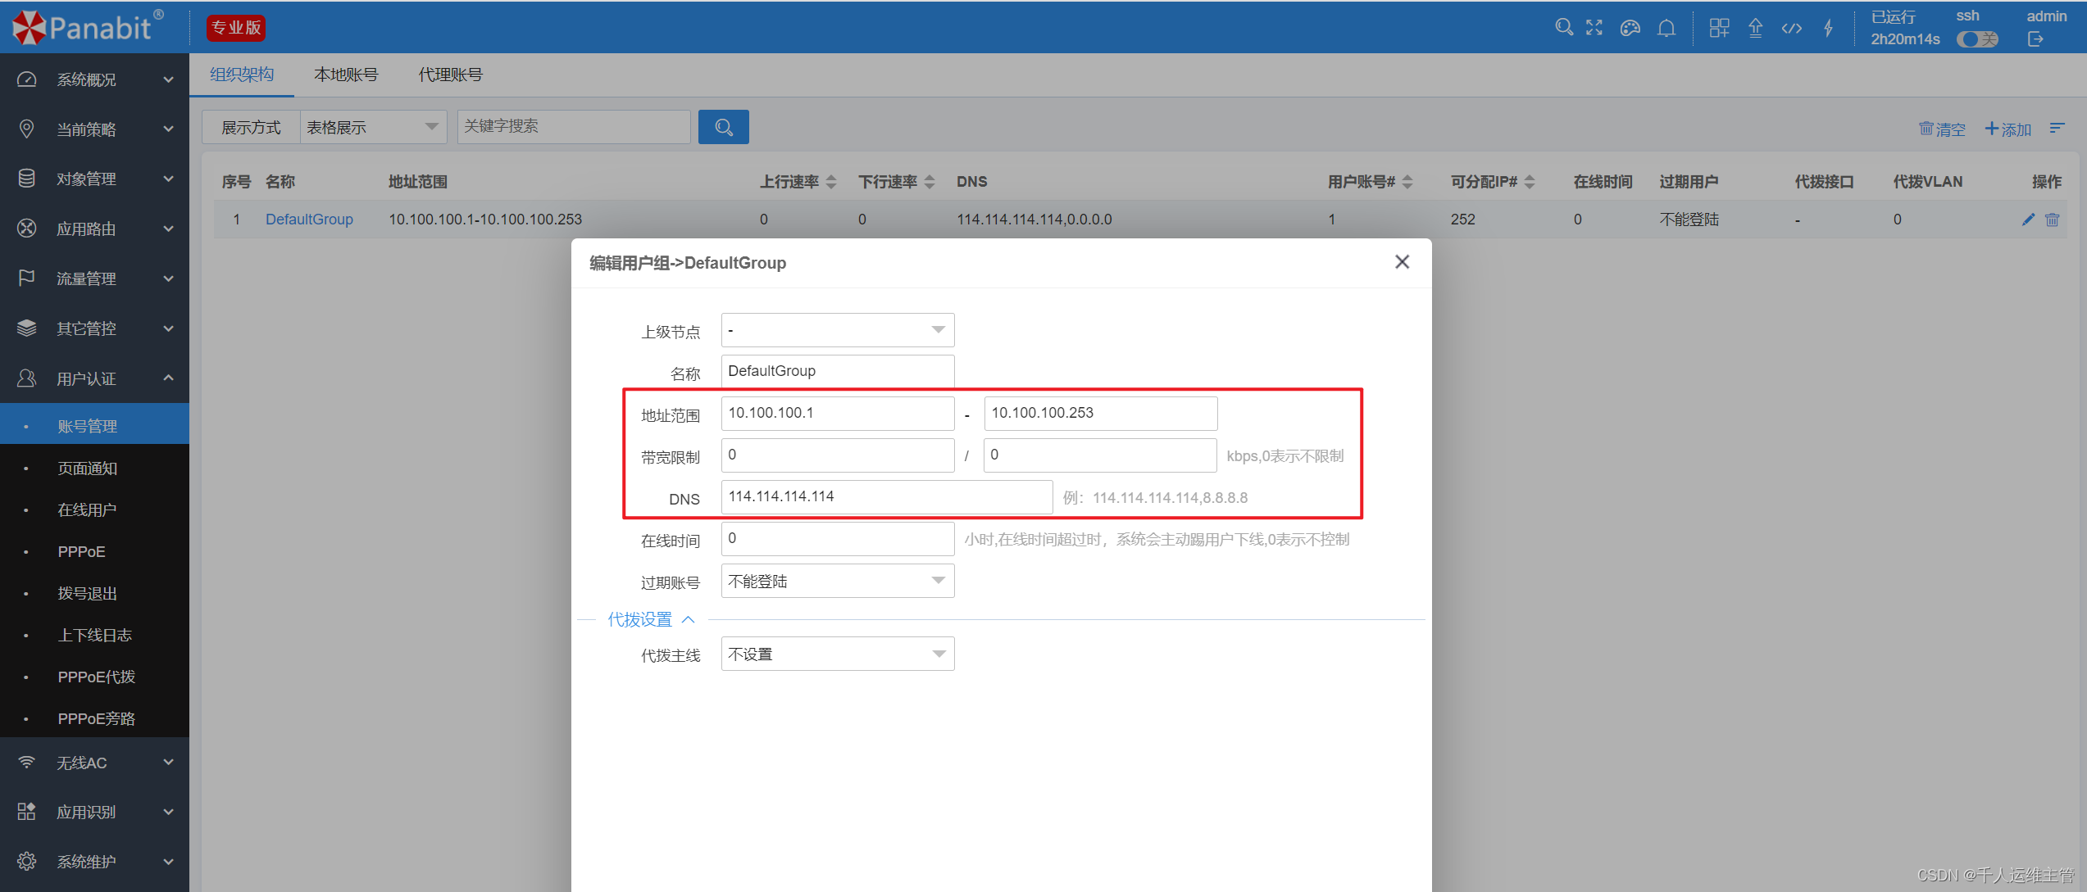This screenshot has width=2087, height=892.
Task: Open notifications bell icon
Action: click(1666, 28)
